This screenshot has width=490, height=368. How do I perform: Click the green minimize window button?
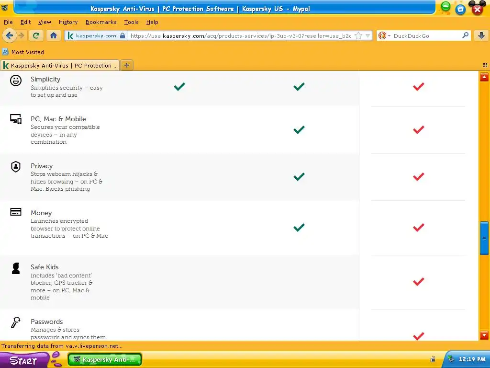[x=445, y=6]
